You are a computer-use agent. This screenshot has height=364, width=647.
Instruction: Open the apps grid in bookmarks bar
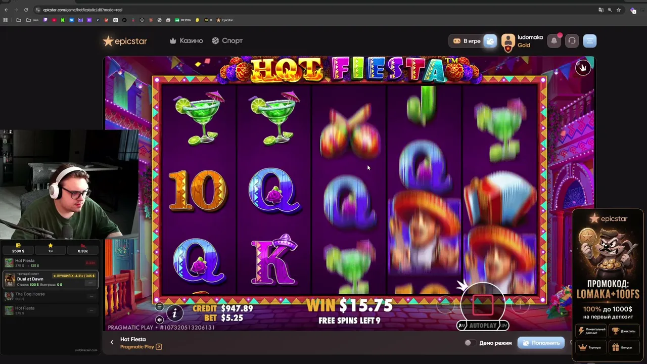pos(6,20)
